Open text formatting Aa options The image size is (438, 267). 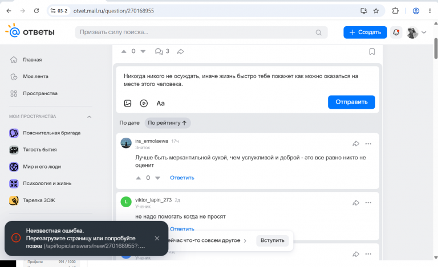click(x=160, y=104)
